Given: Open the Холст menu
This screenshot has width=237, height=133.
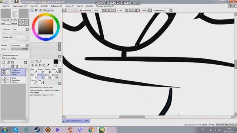Looking at the screenshot, I should (34, 6).
